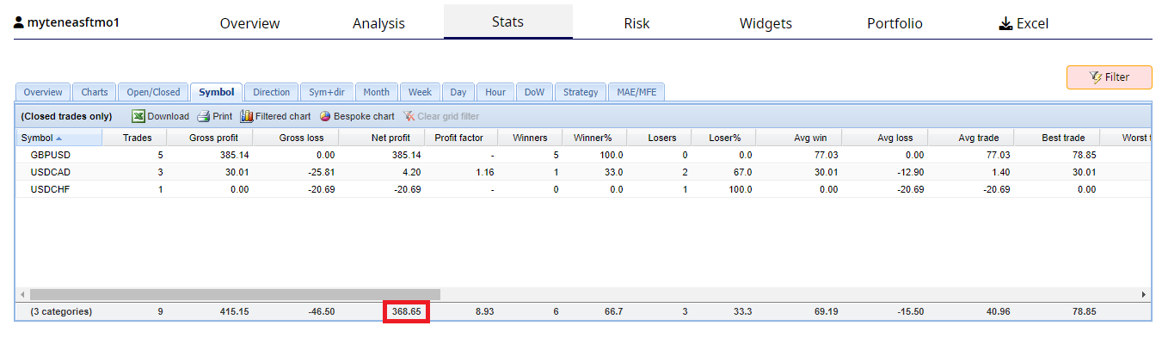1168x338 pixels.
Task: Sort by the Symbol column header
Action: [59, 138]
